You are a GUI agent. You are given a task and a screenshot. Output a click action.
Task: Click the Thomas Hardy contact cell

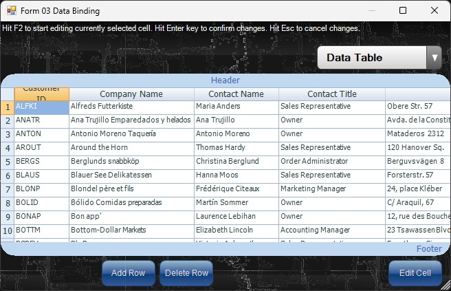[x=236, y=148]
